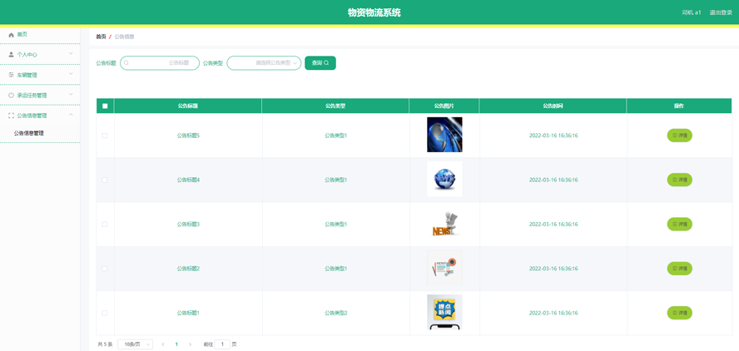Click the frame icon beside 公告信息管理

click(12, 116)
